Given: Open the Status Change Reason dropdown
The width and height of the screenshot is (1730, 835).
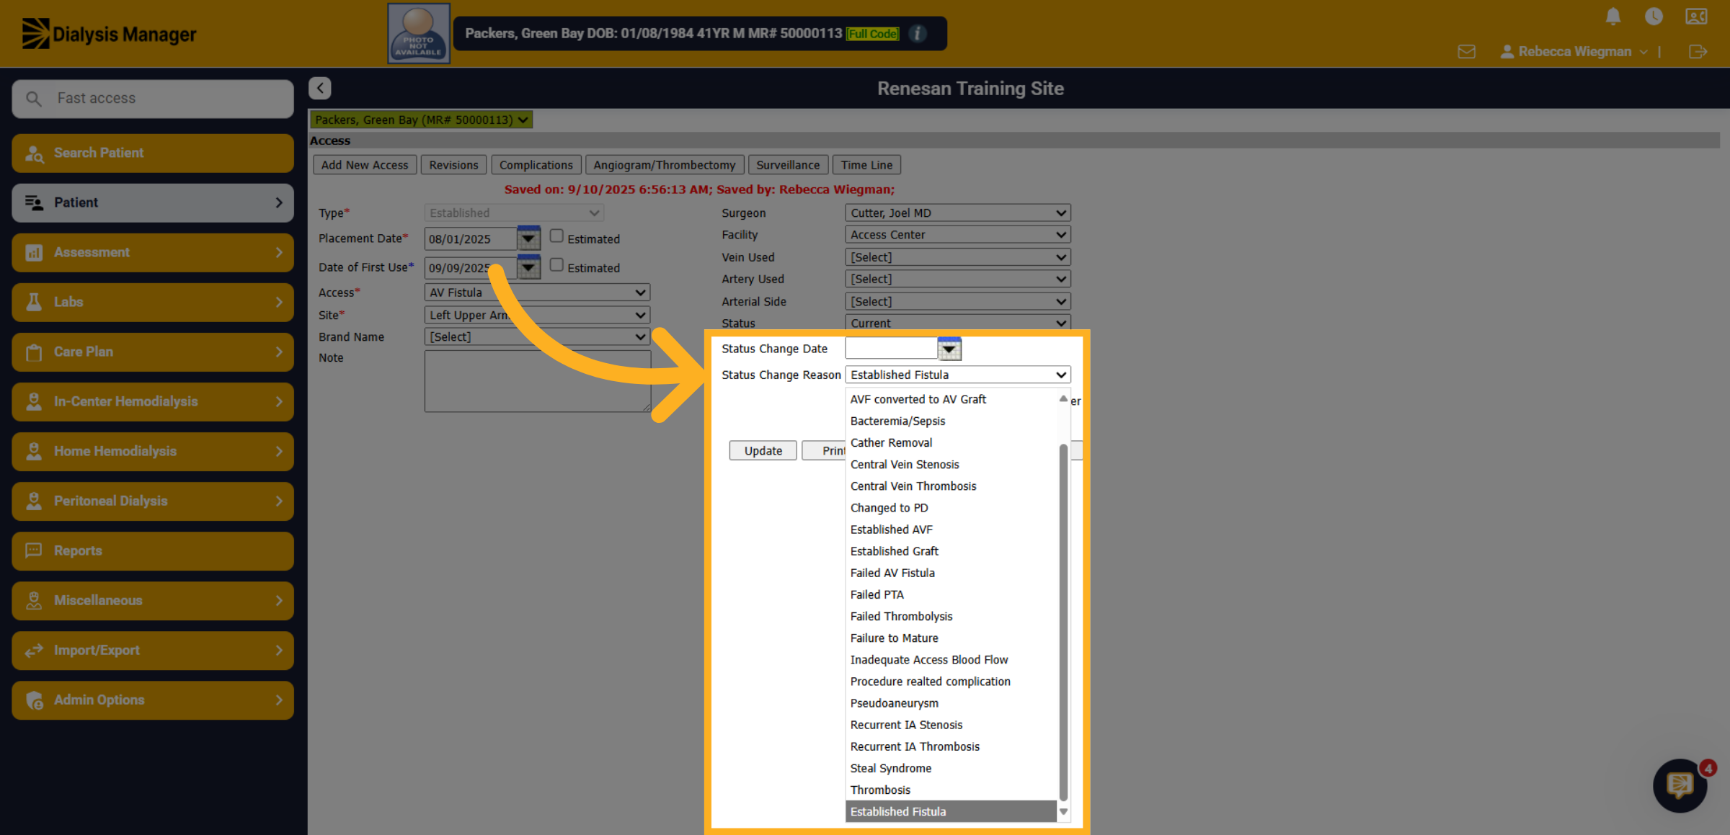Looking at the screenshot, I should coord(957,375).
